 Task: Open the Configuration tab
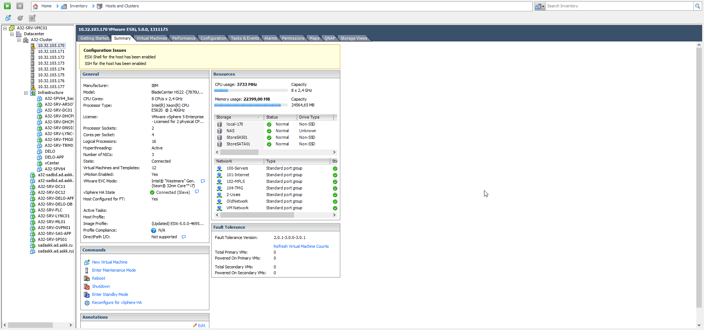[213, 38]
